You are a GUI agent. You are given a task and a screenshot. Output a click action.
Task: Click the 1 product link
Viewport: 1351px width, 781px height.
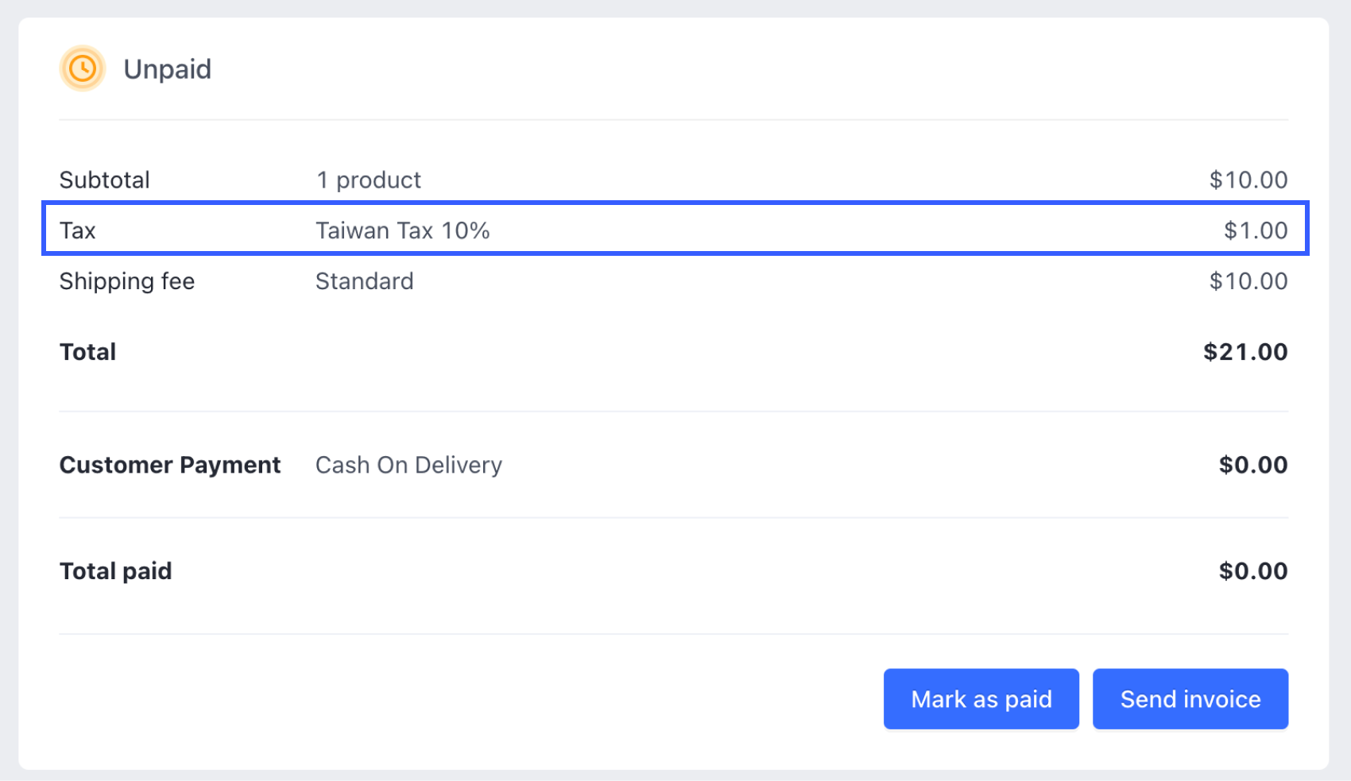tap(368, 180)
